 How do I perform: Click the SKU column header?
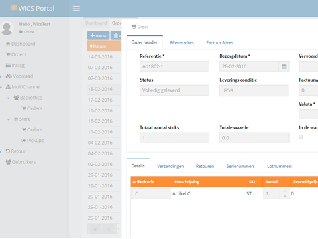254,182
